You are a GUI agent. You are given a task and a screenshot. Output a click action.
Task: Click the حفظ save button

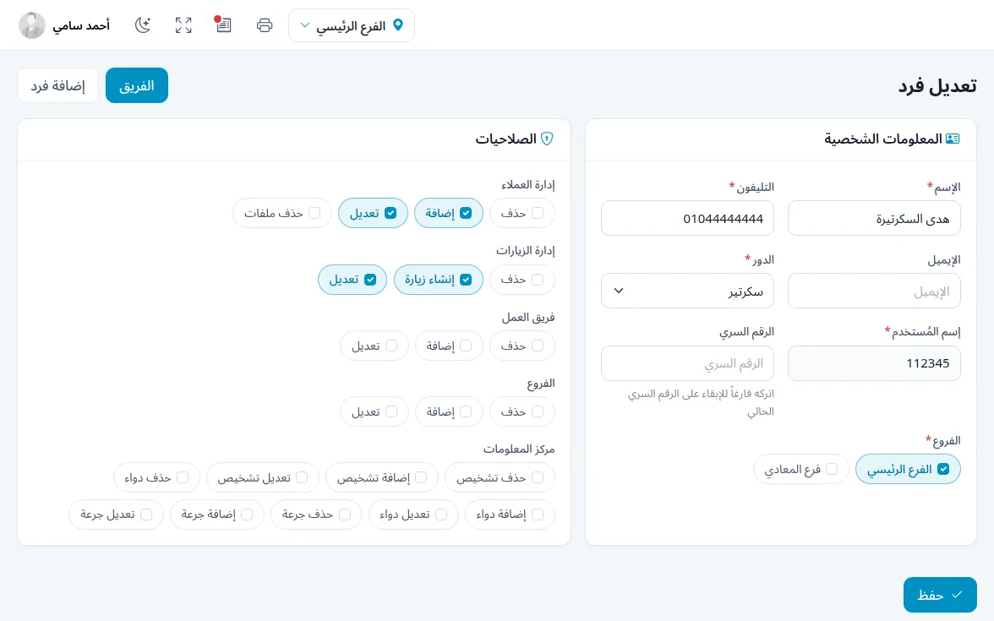pyautogui.click(x=940, y=595)
